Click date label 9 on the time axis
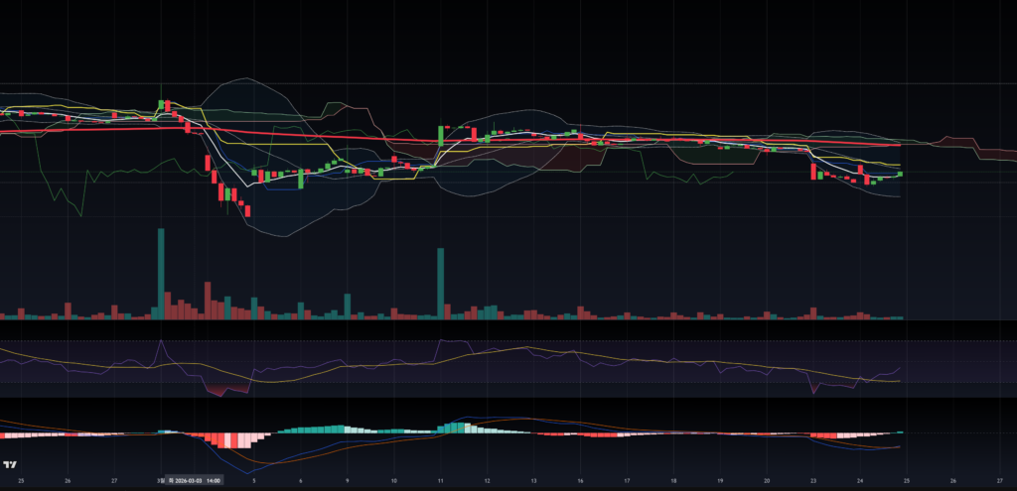Image resolution: width=1017 pixels, height=491 pixels. coord(347,480)
